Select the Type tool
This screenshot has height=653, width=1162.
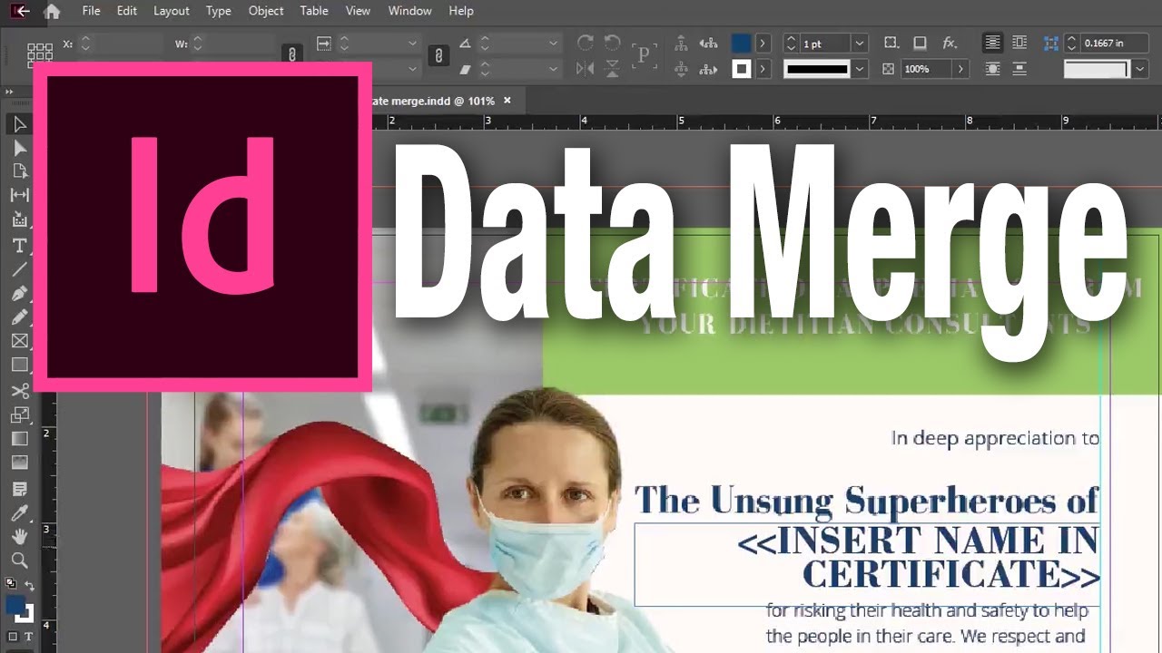[19, 246]
